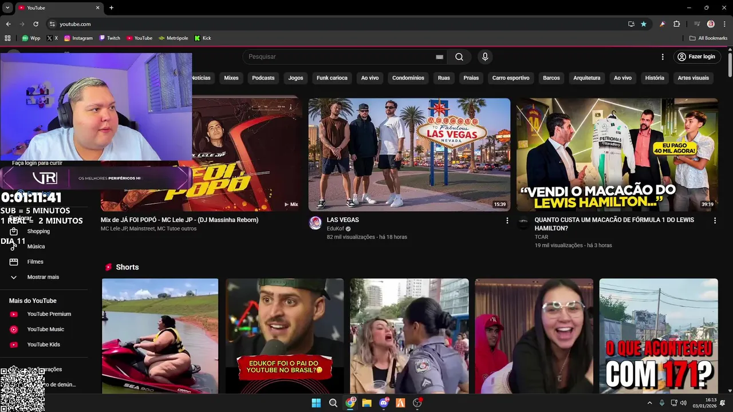Screen dimensions: 733x412
Task: Open the O QUE ACONTECEU COM 171 Short
Action: [659, 336]
